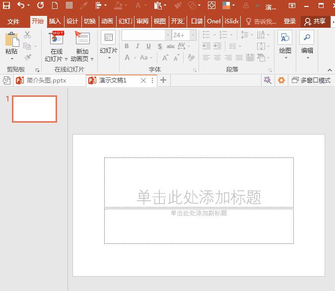Toggle Underline formatting

pyautogui.click(x=148, y=46)
